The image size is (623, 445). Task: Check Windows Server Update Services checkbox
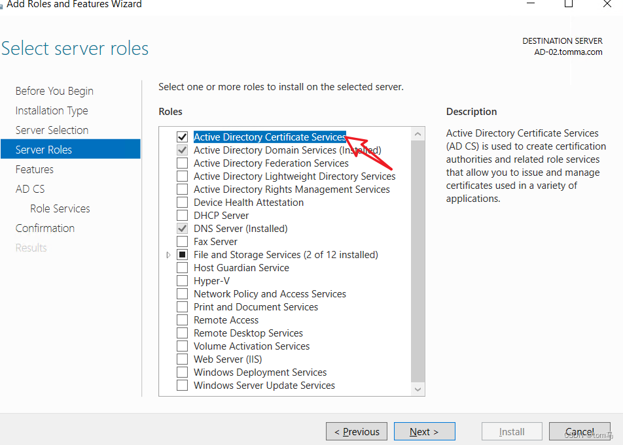coord(183,386)
